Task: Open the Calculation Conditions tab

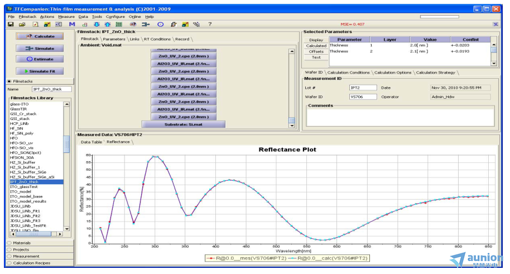Action: click(x=348, y=73)
